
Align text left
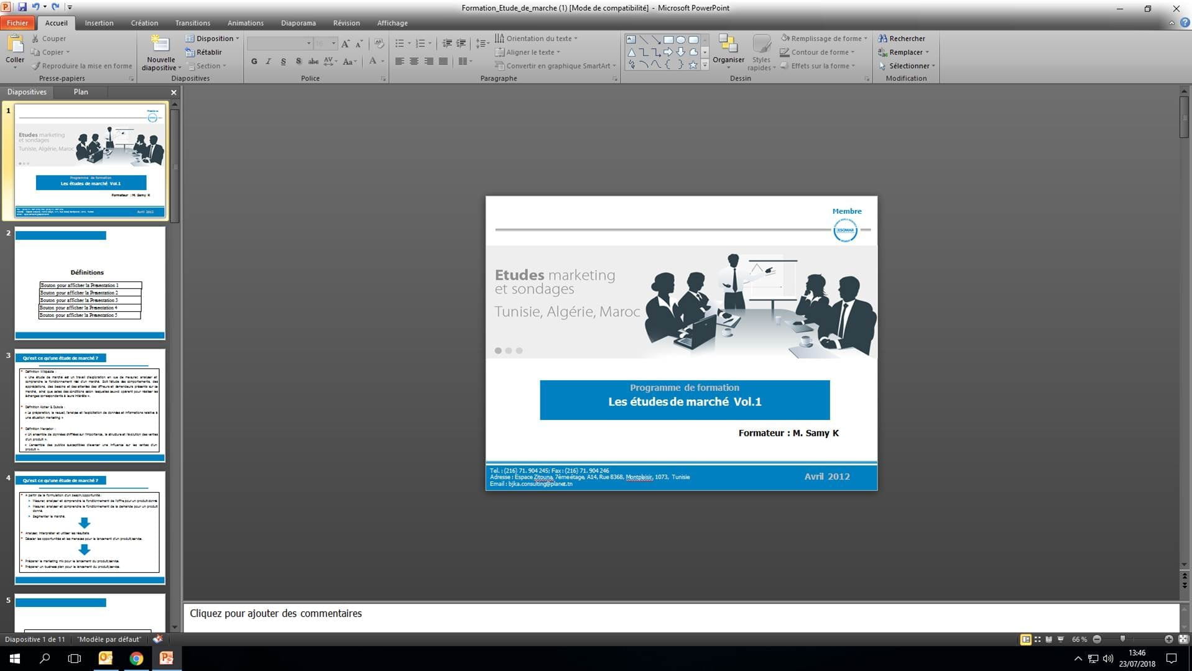tap(399, 62)
